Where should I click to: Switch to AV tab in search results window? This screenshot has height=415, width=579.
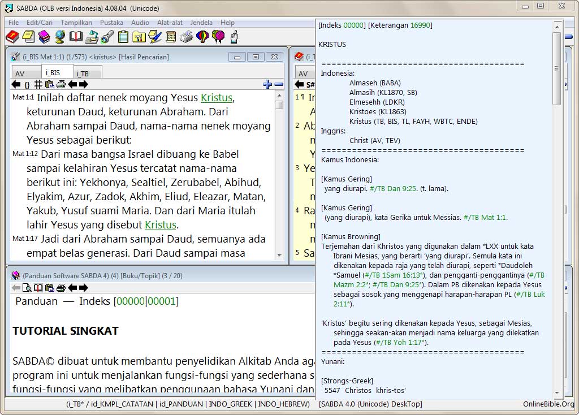pyautogui.click(x=26, y=73)
